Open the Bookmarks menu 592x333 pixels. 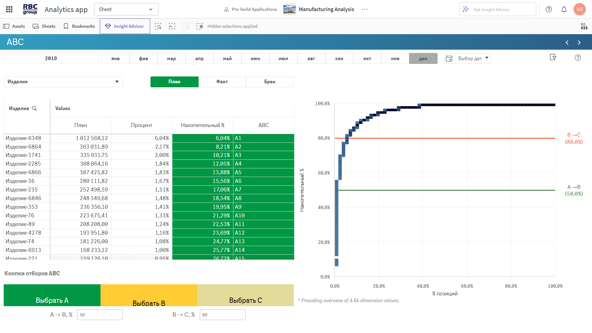(x=79, y=26)
